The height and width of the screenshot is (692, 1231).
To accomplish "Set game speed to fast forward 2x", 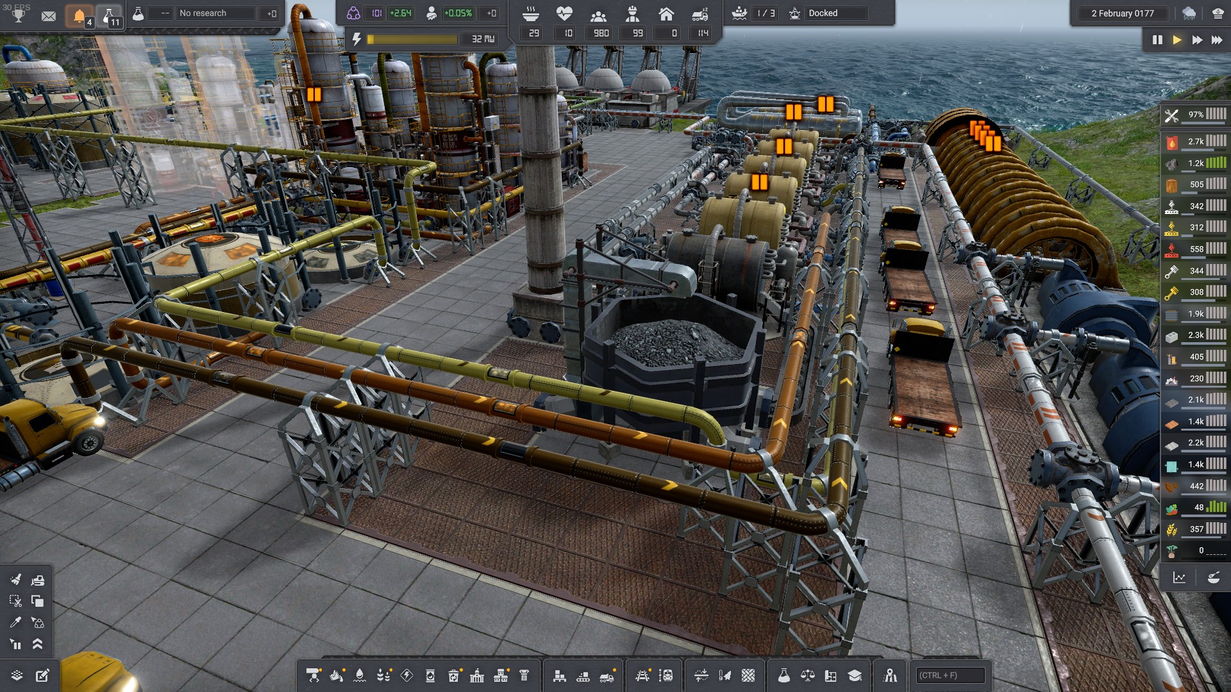I will point(1197,40).
